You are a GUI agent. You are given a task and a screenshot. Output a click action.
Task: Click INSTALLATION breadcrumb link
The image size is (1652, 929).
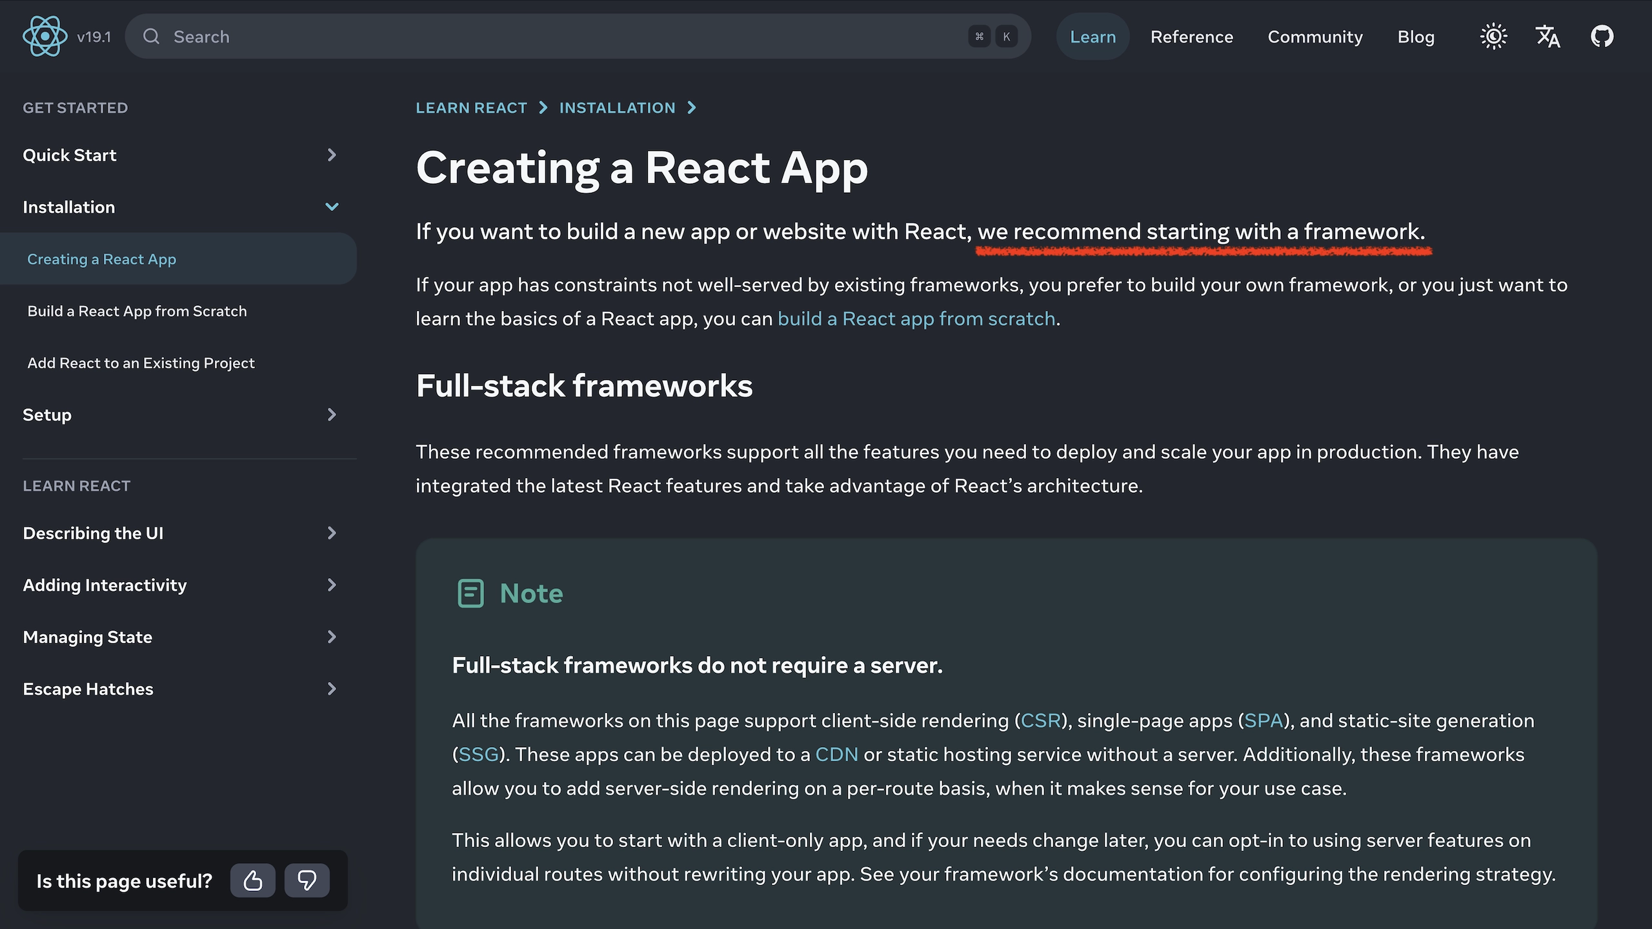click(x=617, y=108)
